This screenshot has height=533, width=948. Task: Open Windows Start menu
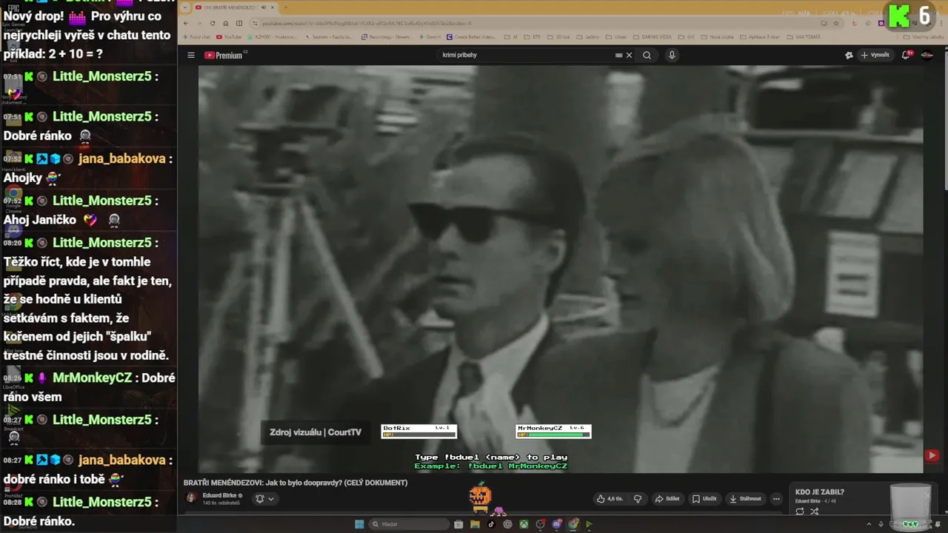coord(359,524)
